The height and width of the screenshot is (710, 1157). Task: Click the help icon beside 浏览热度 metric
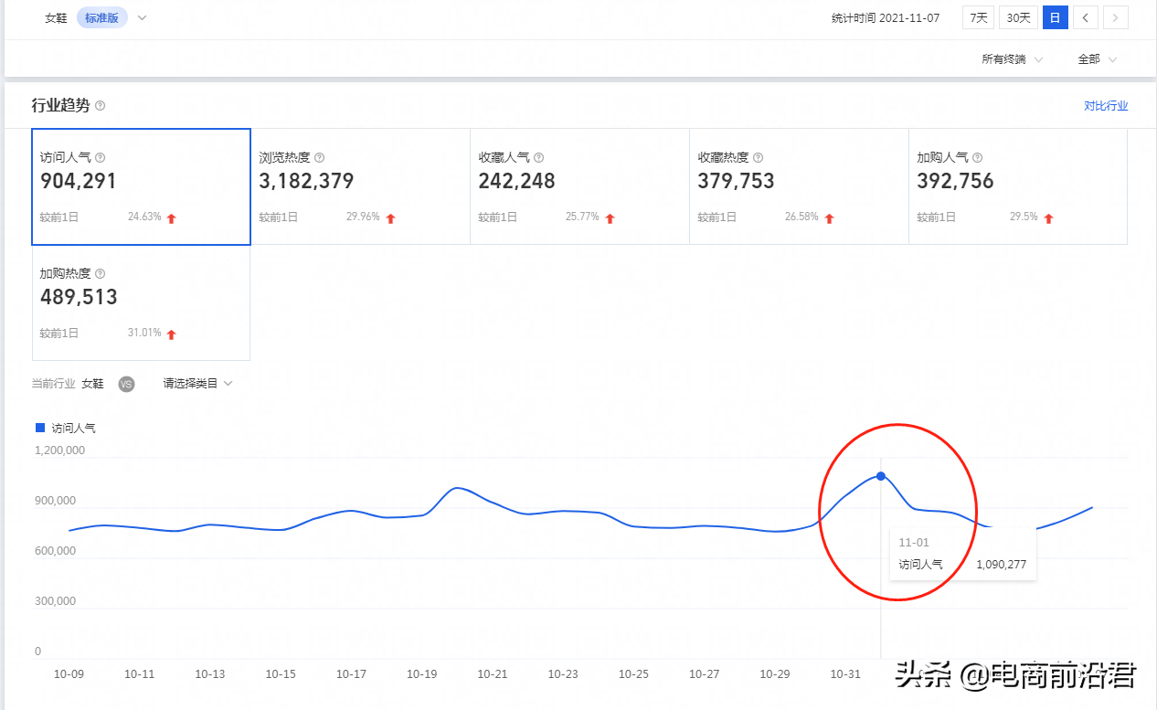click(x=318, y=157)
